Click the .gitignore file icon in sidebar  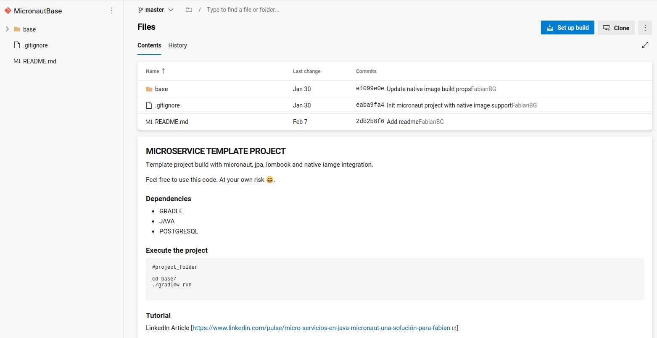pos(17,45)
